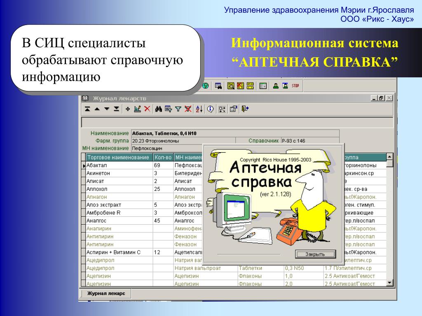Apply filter with funnel icon
The image size is (422, 316).
tap(178, 109)
